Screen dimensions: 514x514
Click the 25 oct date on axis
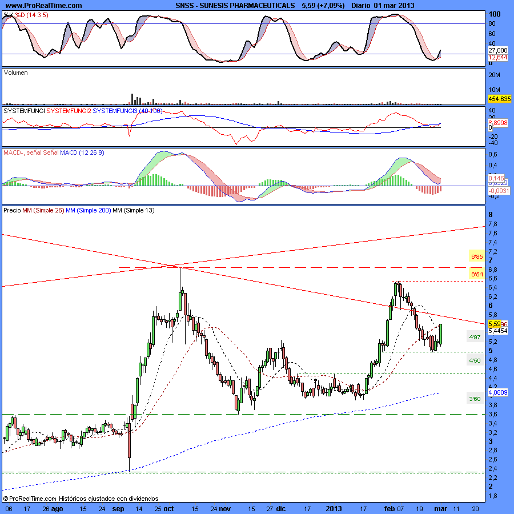pos(164,509)
